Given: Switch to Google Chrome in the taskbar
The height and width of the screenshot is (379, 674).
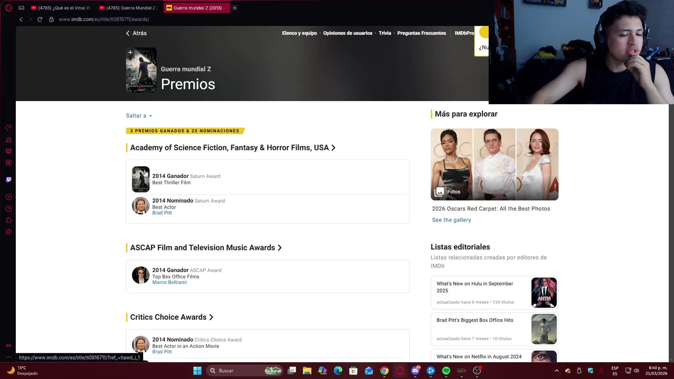Looking at the screenshot, I should [384, 371].
